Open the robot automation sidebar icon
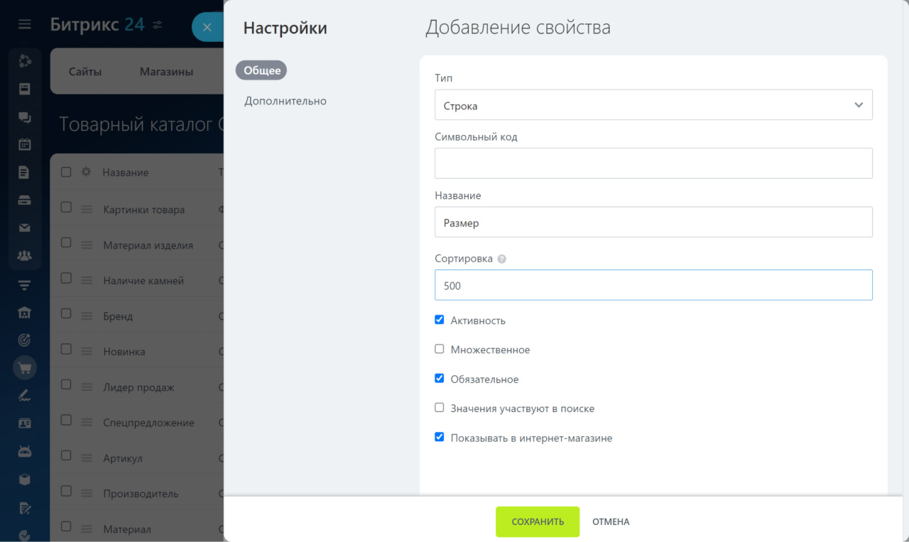The image size is (909, 542). [25, 451]
